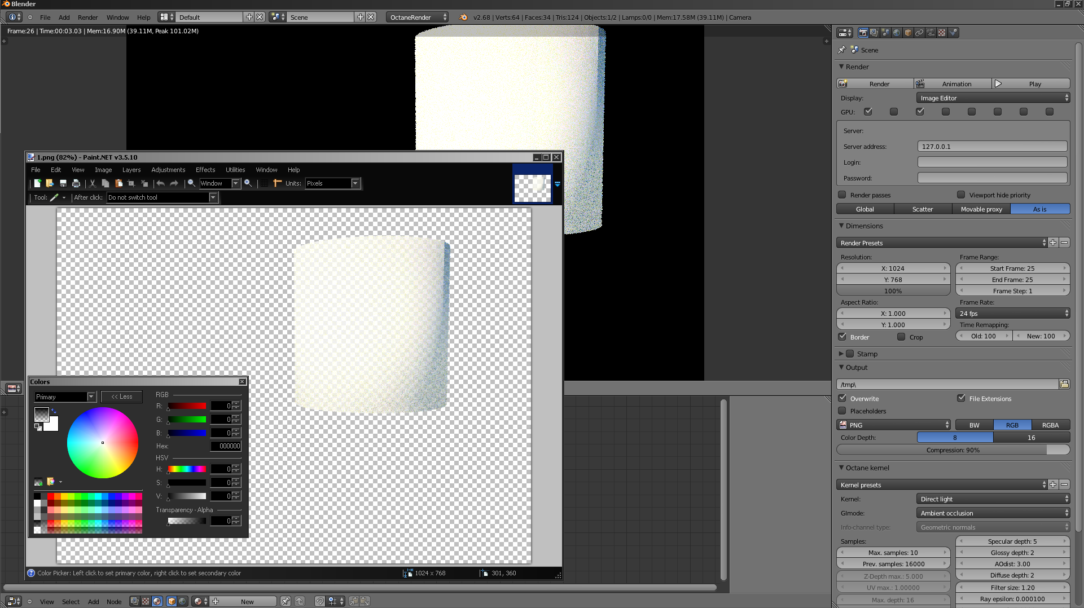This screenshot has height=608, width=1084.
Task: Click Zoom in magnifier in Paint.NET
Action: pos(248,183)
